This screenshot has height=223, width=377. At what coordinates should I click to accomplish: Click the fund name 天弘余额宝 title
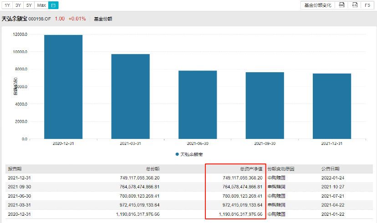(x=15, y=19)
